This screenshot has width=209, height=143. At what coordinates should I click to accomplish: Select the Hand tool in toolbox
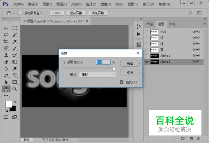point(6,89)
